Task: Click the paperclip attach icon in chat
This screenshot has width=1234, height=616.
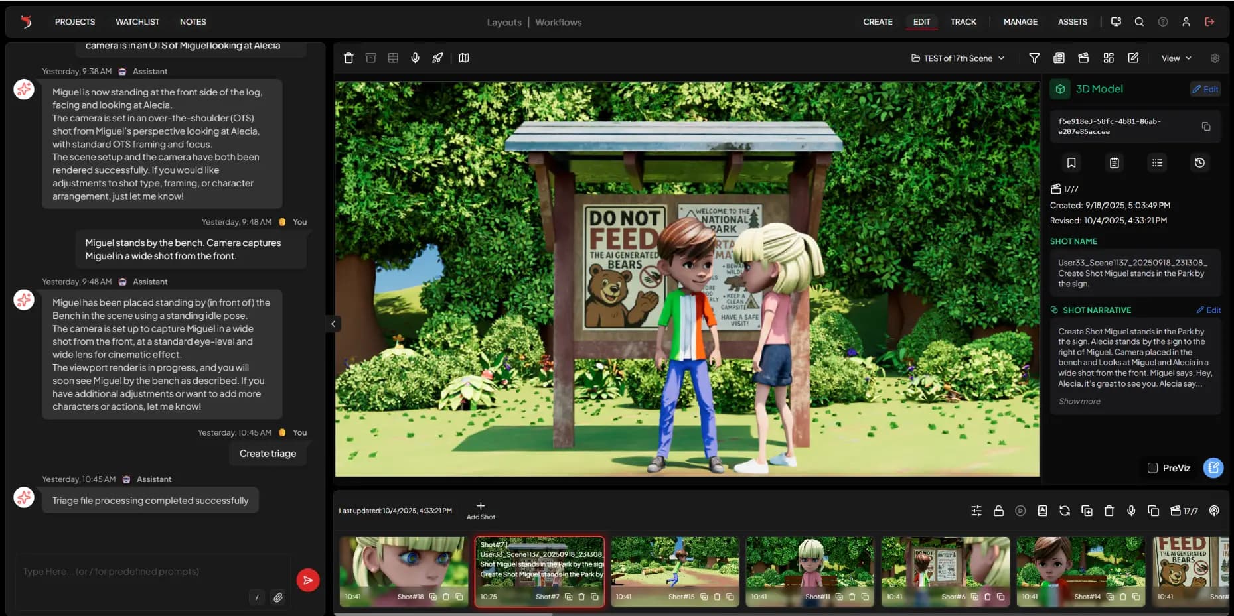Action: pos(278,597)
